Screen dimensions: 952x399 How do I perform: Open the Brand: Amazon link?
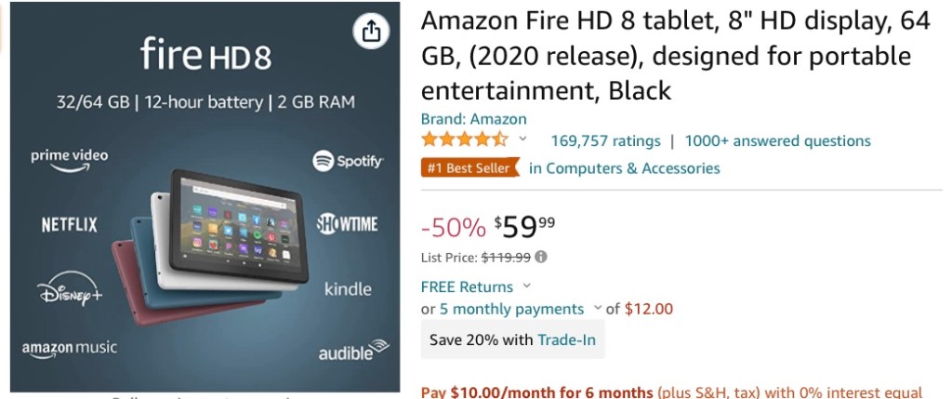[473, 119]
